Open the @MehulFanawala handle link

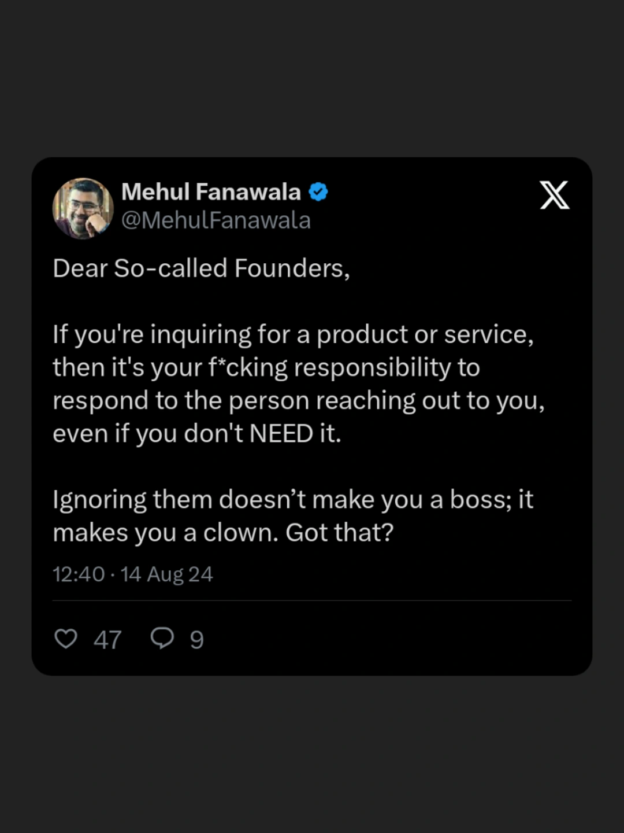[216, 220]
